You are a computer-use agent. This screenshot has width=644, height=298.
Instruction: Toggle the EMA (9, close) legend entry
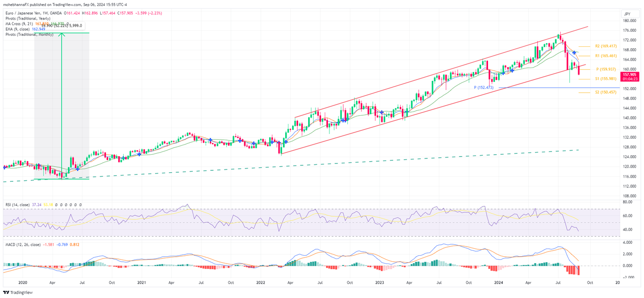coord(18,28)
